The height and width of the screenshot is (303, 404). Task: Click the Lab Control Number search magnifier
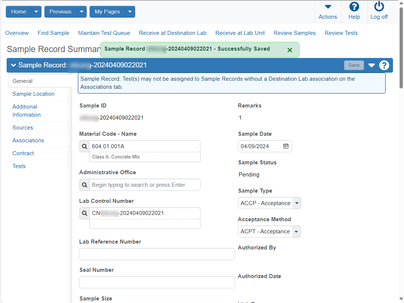pos(84,213)
